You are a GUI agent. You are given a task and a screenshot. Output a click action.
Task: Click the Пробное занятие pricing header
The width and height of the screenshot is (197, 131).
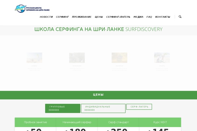(x=35, y=122)
